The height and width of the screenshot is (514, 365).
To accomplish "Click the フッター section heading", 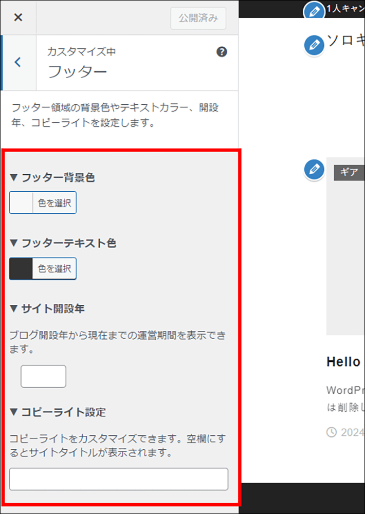I will click(78, 71).
